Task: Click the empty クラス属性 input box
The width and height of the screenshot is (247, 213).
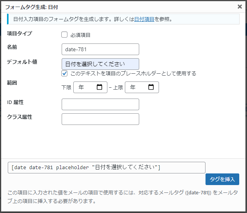Action: pyautogui.click(x=100, y=119)
